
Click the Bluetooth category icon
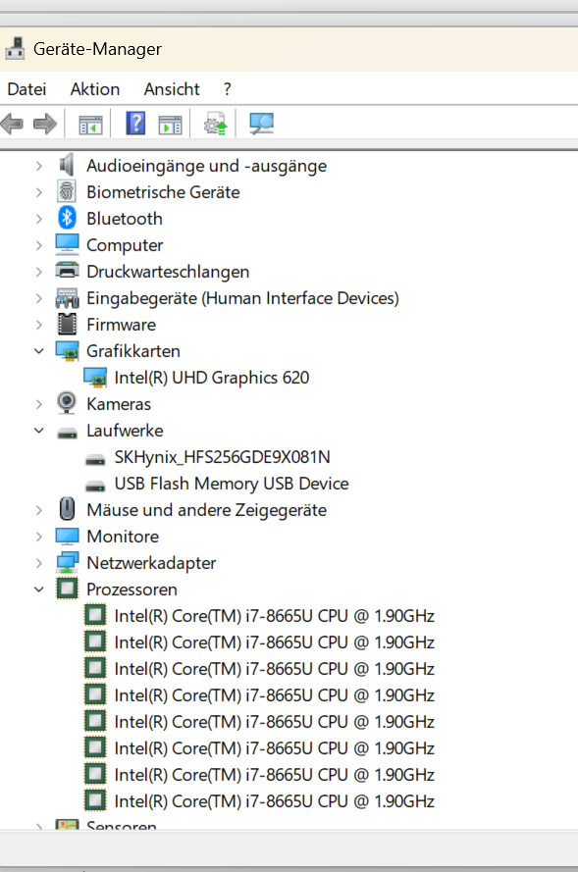(67, 218)
